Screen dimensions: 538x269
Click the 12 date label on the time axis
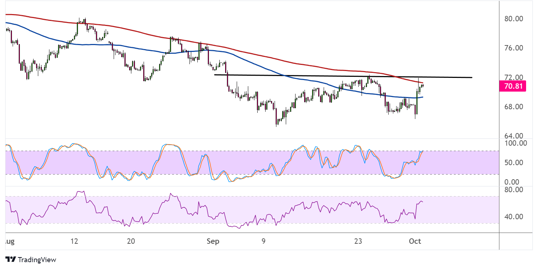click(x=74, y=242)
